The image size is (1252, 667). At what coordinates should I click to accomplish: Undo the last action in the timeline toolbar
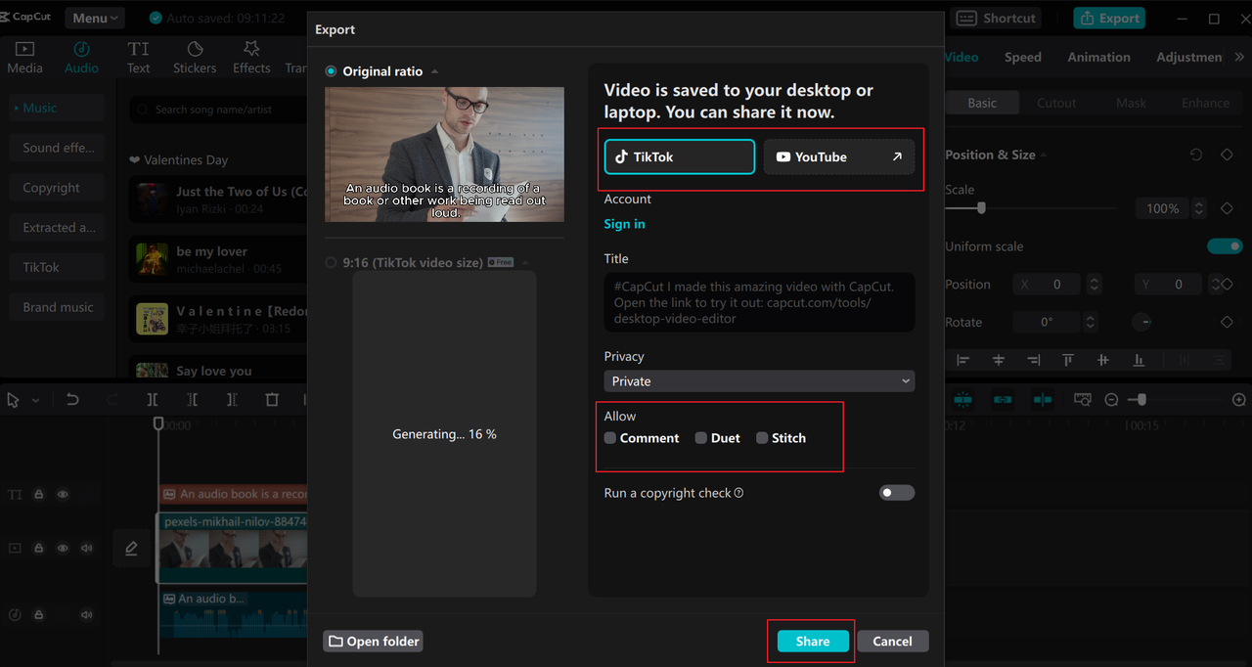point(72,400)
